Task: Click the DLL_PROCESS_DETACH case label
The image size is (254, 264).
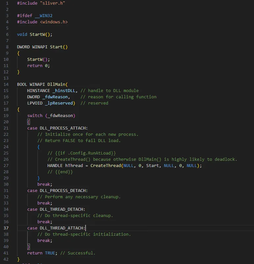Action: tap(63, 191)
